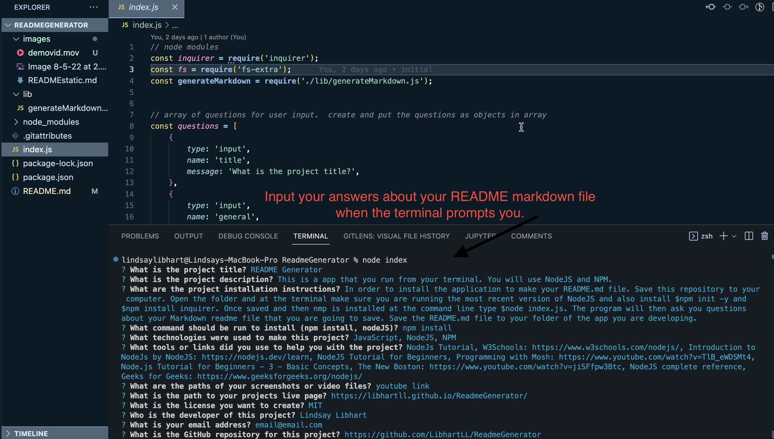Open GitLens previous revision icon
Viewport: 774px width, 439px height.
[x=710, y=7]
